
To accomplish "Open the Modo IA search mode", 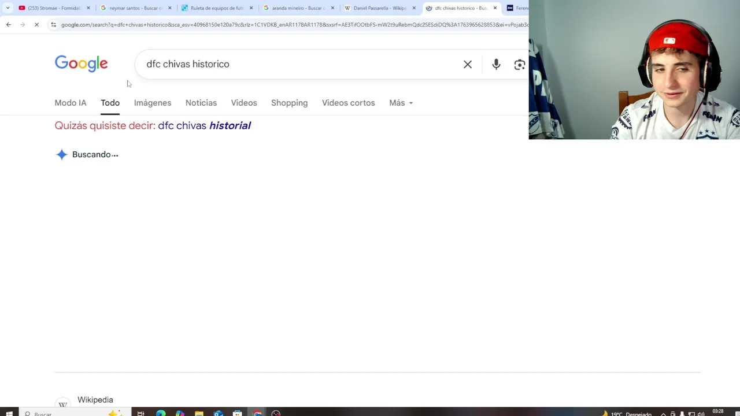I will tap(71, 103).
